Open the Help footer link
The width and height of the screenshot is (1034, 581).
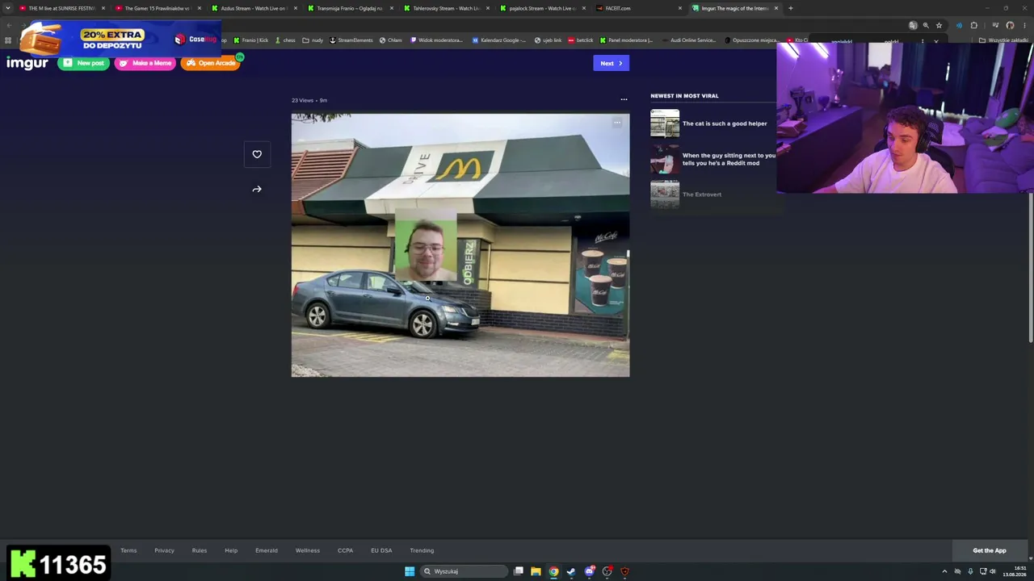coord(231,550)
